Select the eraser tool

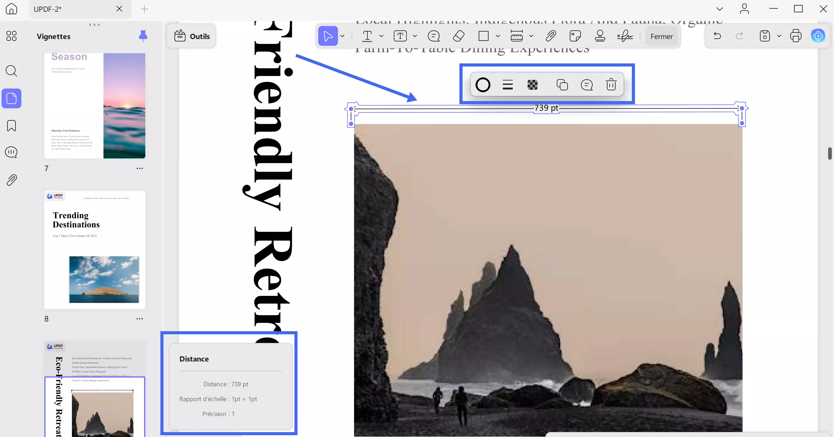pos(459,36)
